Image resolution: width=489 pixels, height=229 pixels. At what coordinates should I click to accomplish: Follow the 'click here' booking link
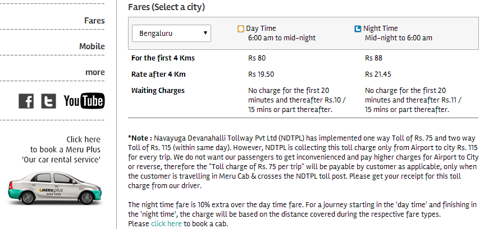coord(166,223)
